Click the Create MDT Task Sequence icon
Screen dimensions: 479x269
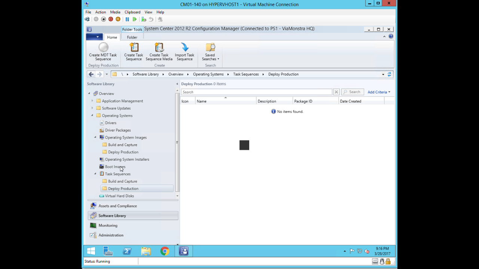point(103,48)
